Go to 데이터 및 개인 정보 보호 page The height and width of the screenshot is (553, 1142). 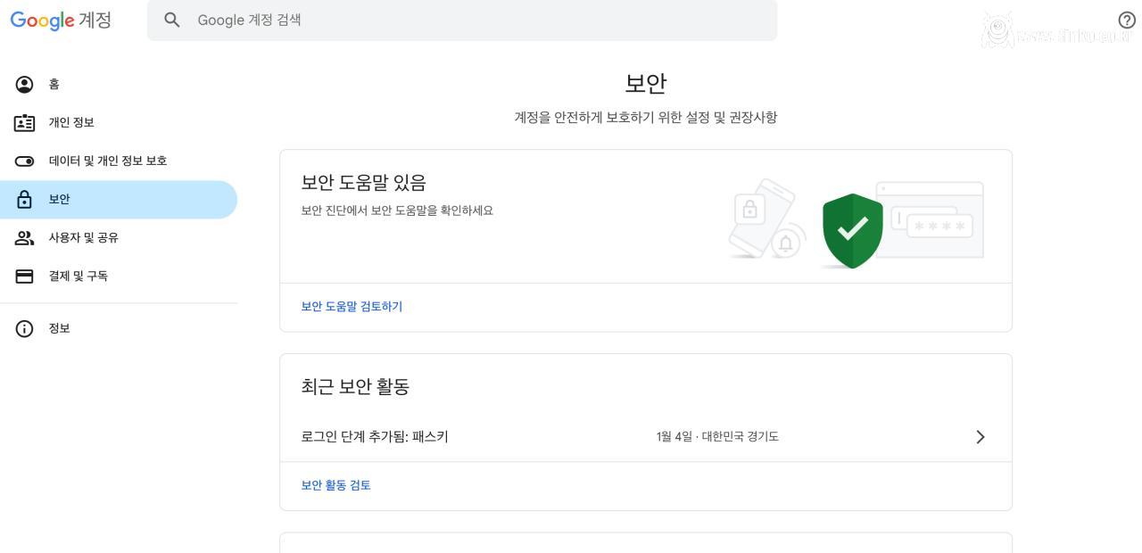click(108, 161)
